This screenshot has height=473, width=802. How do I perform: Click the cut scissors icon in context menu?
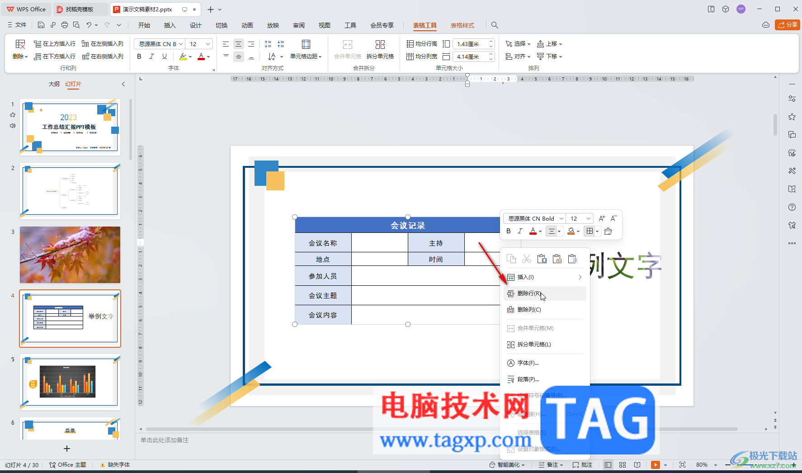coord(527,259)
